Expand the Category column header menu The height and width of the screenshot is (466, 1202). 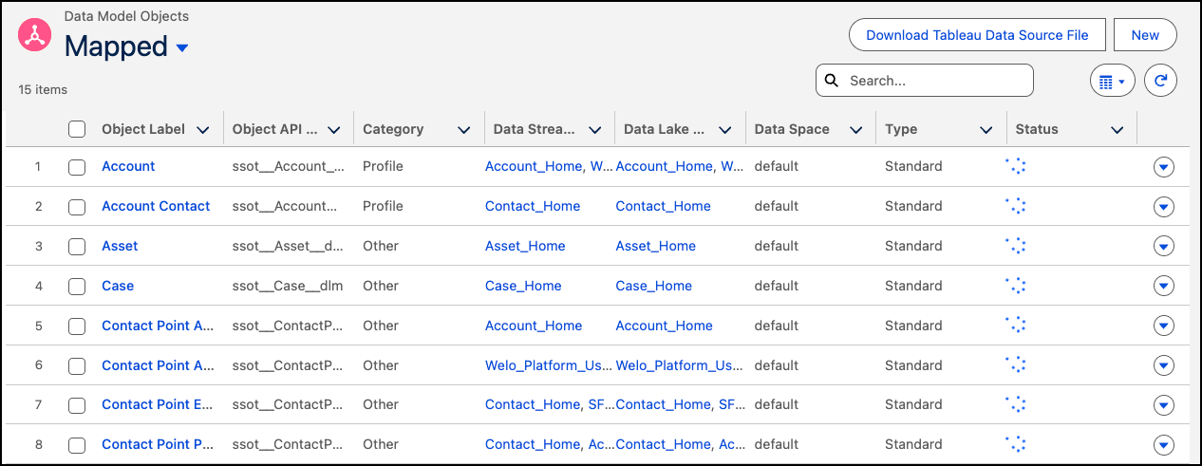pyautogui.click(x=463, y=130)
